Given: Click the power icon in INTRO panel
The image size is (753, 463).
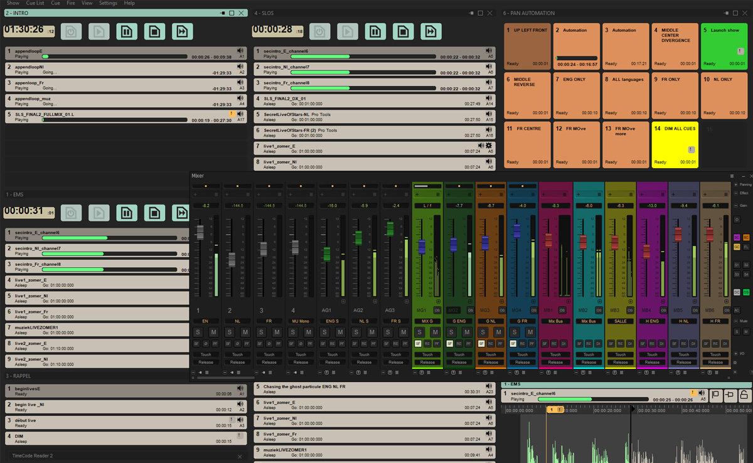Looking at the screenshot, I should coord(71,31).
